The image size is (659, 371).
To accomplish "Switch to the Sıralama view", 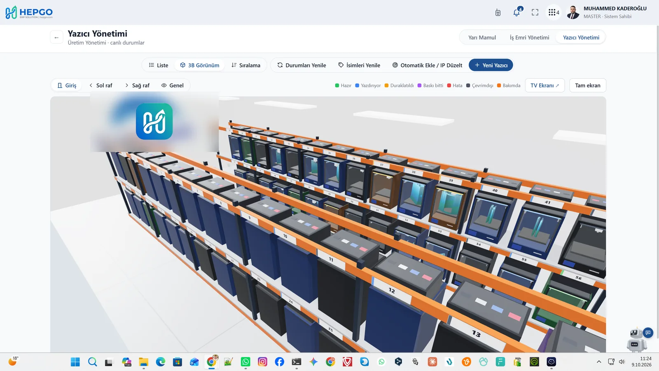I will coord(246,65).
